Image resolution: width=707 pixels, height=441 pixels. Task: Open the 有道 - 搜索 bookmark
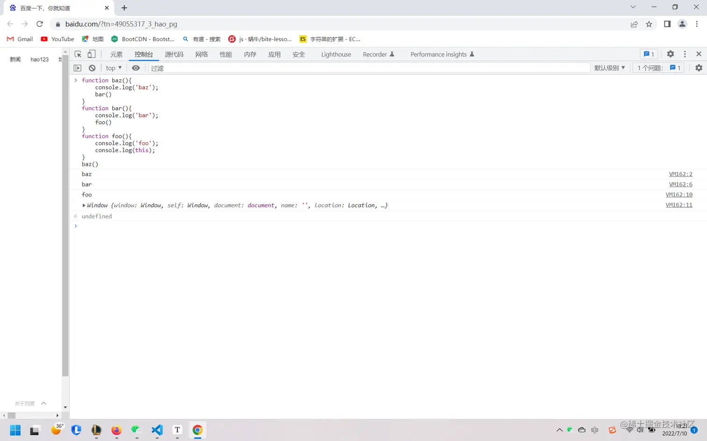(202, 39)
